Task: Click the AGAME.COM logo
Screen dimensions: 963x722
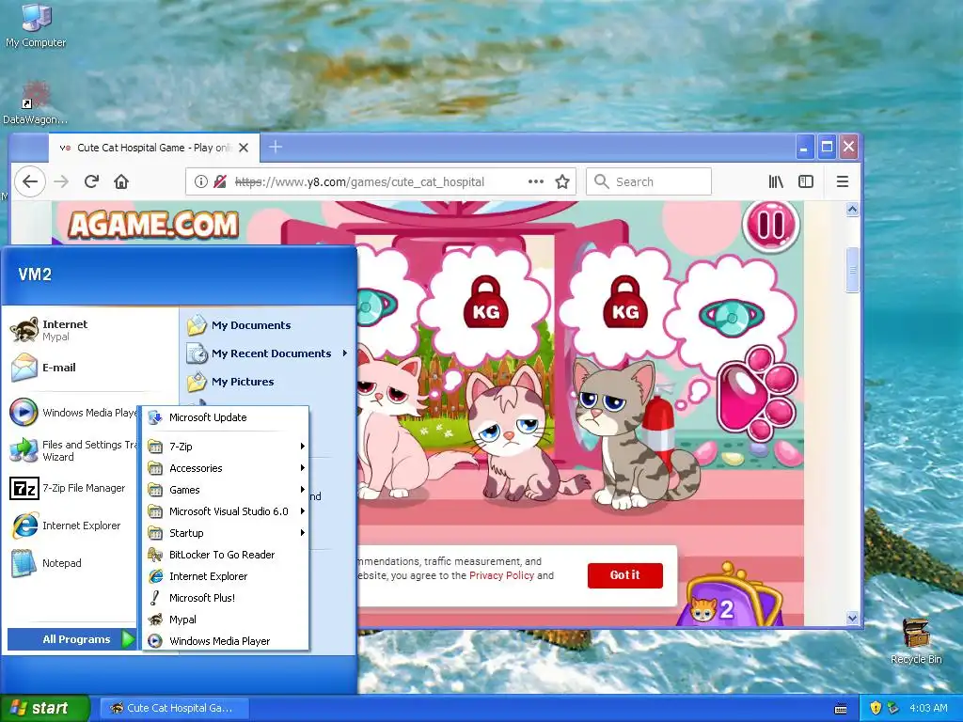Action: (x=153, y=225)
